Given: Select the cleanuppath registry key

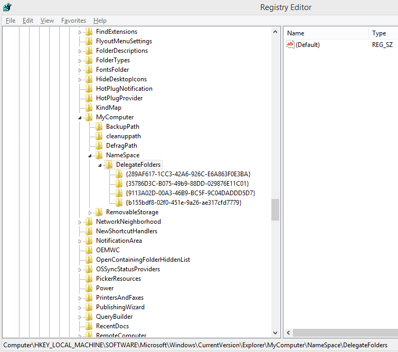Looking at the screenshot, I should click(x=123, y=136).
